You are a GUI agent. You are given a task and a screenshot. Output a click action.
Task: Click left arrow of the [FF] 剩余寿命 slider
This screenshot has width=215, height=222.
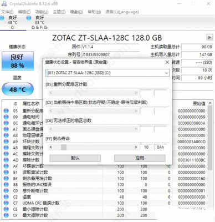(51, 147)
